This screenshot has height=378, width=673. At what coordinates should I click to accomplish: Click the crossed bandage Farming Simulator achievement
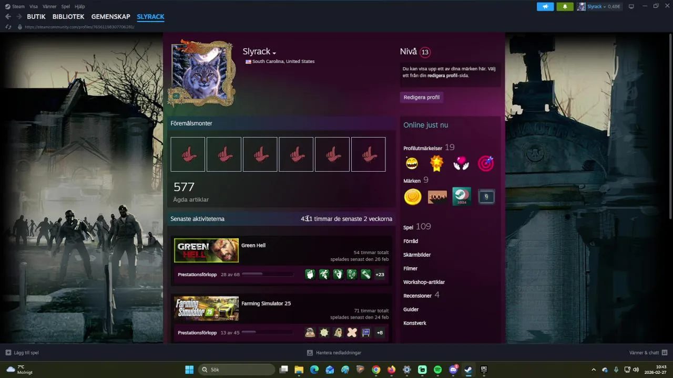(x=352, y=332)
